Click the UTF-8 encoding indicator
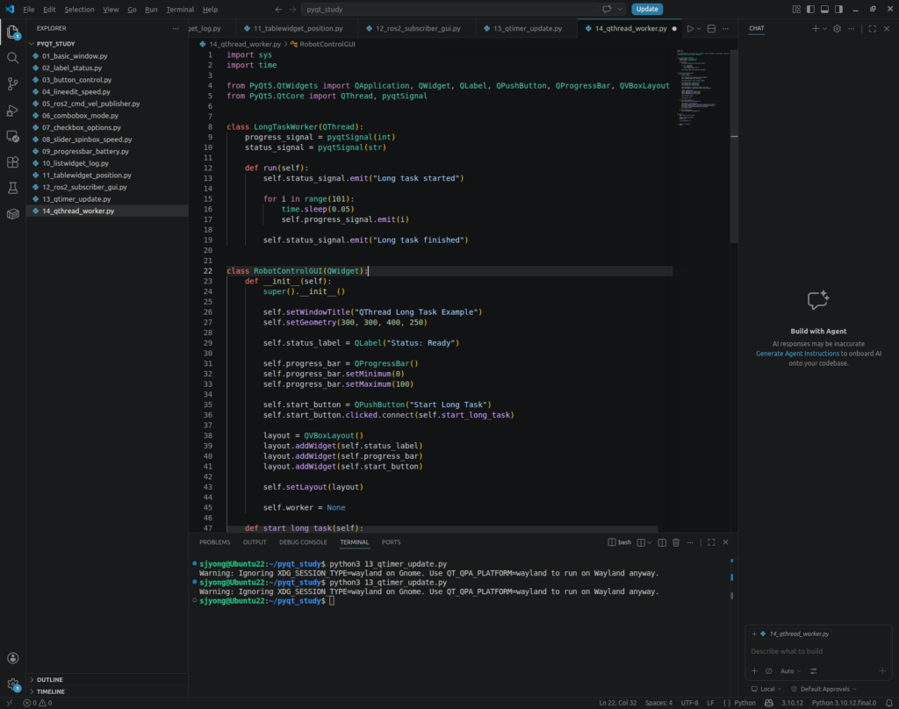 [x=689, y=703]
